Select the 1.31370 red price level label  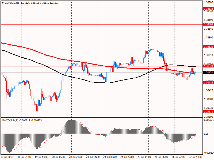click(x=208, y=66)
